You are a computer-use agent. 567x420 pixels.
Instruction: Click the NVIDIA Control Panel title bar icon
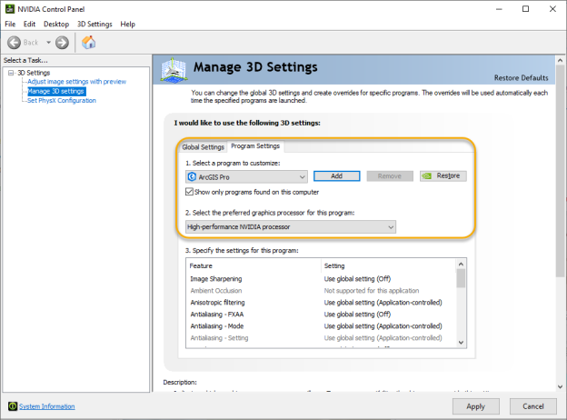[x=9, y=9]
